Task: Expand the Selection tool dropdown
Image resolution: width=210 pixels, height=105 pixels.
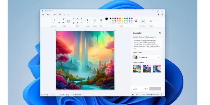Action: click(53, 23)
